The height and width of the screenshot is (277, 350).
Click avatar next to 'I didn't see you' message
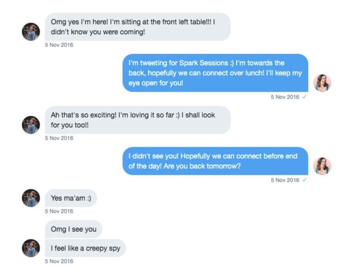tap(322, 166)
